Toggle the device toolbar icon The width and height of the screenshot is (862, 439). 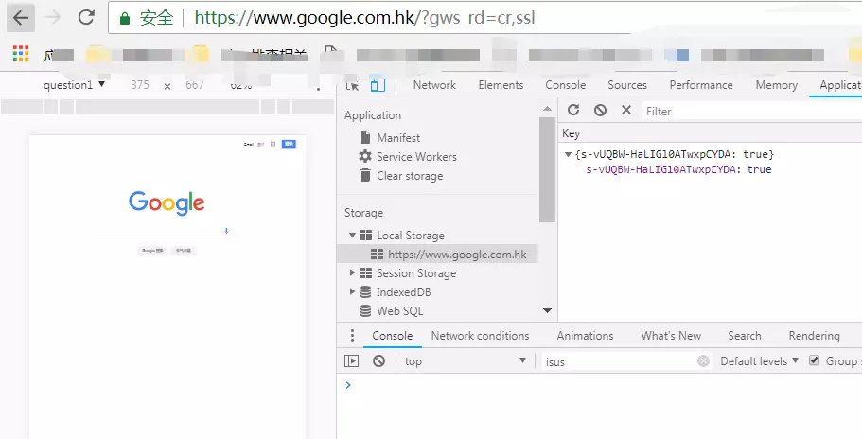pos(378,85)
